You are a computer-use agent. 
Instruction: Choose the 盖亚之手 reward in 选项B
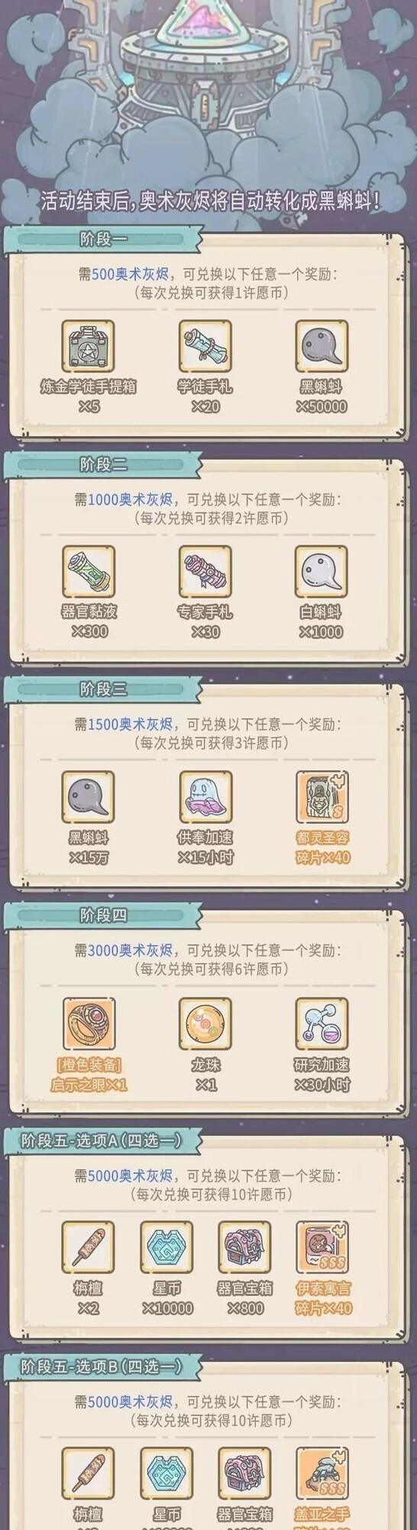tap(322, 1473)
